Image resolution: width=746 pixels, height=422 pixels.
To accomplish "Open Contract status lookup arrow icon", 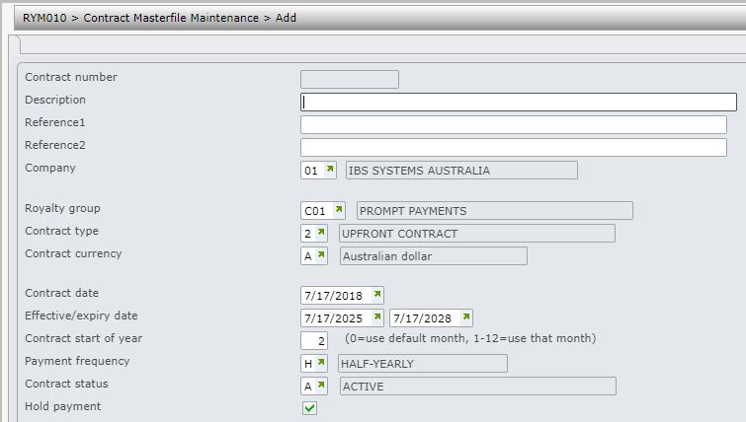I will [x=321, y=385].
